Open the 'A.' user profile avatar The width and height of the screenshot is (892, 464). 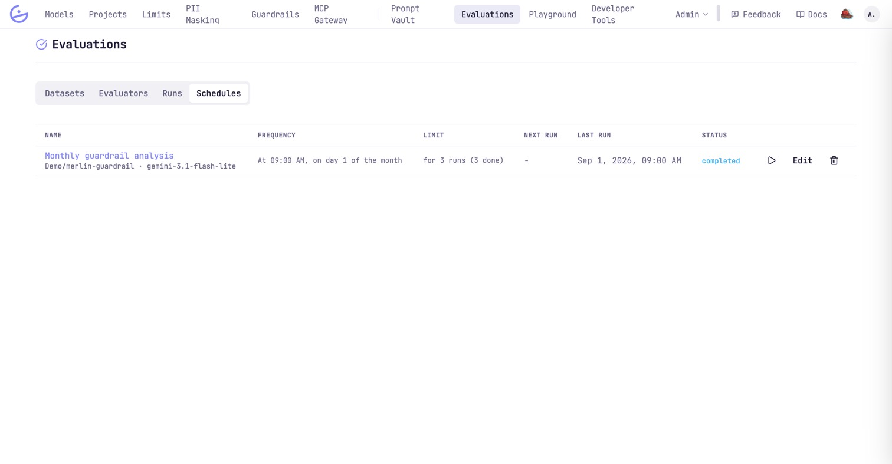(871, 14)
